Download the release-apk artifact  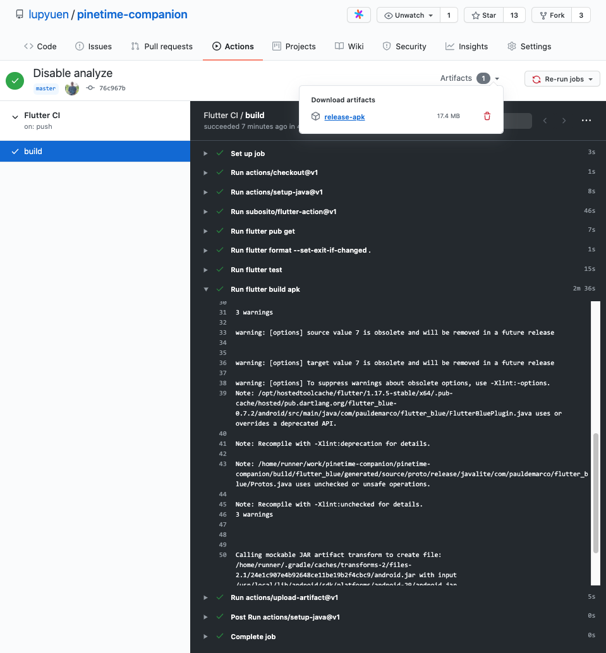[x=344, y=117]
